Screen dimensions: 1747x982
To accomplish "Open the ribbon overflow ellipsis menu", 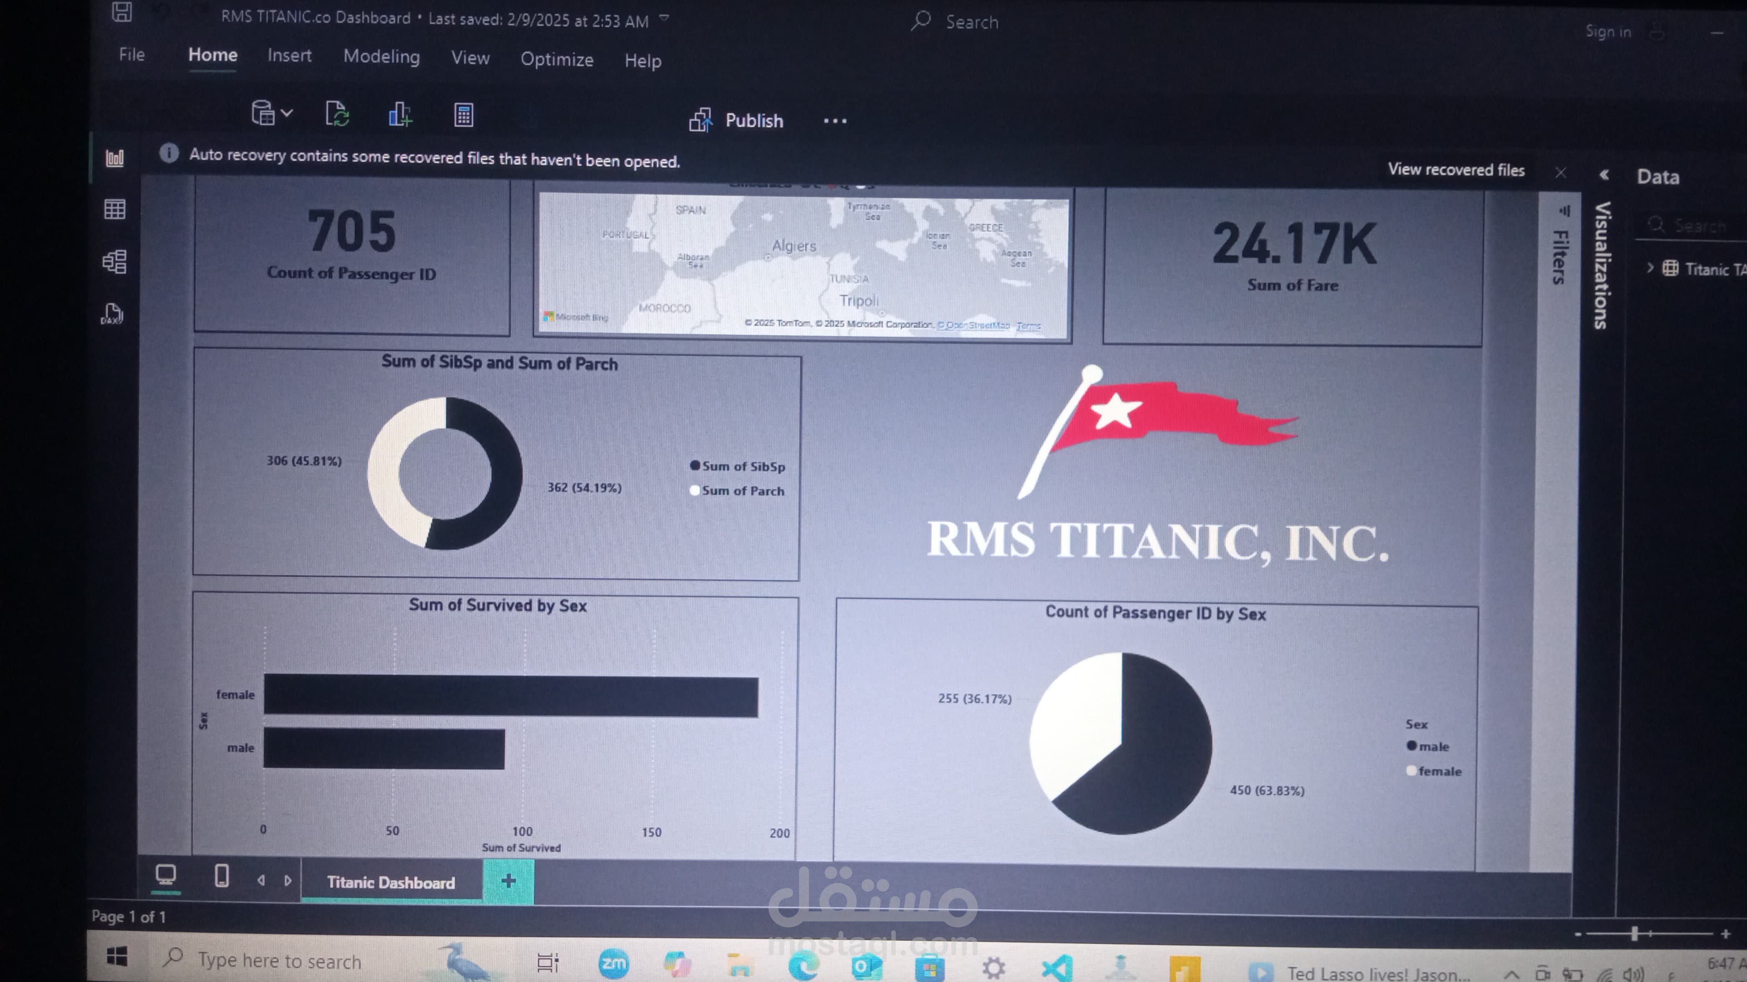I will [835, 121].
